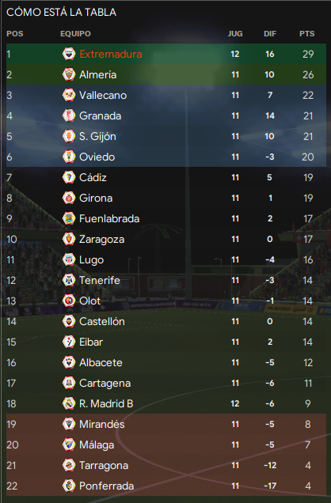This screenshot has width=331, height=503.
Task: Click the EQUIPO column header
Action: point(75,34)
